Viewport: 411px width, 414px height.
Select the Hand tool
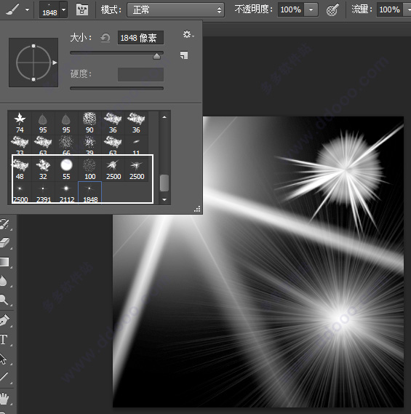(4, 398)
